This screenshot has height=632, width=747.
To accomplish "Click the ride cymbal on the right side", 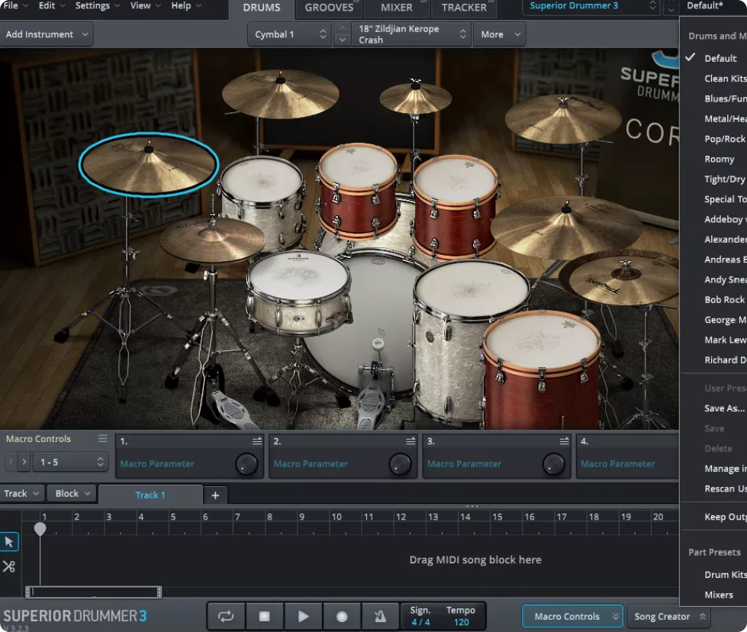I will coord(566,227).
